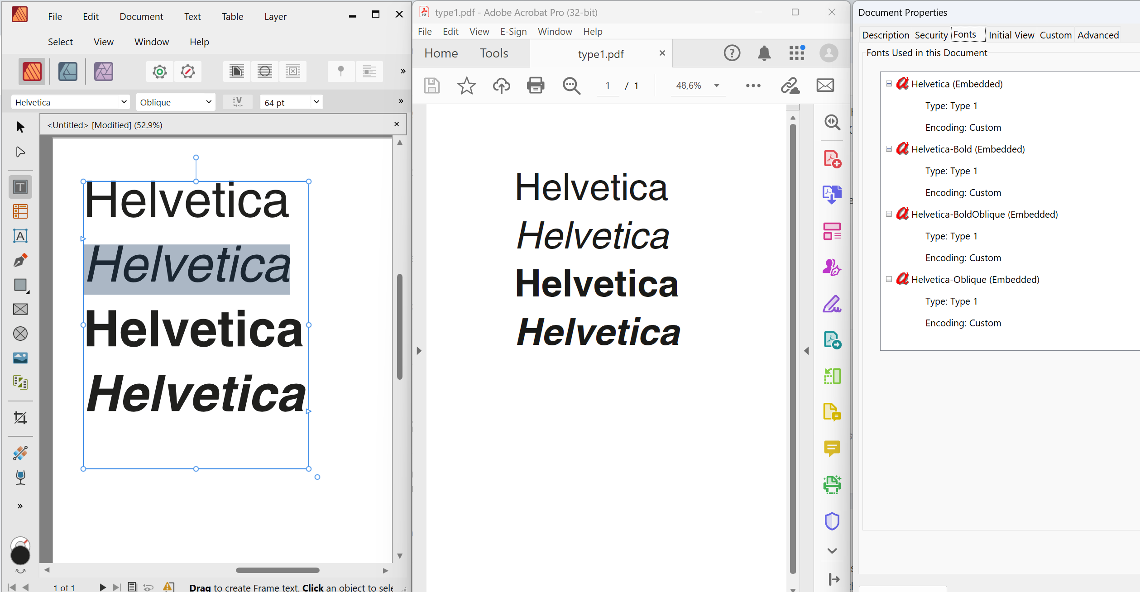The height and width of the screenshot is (592, 1140).
Task: Toggle the kerning options button
Action: (x=238, y=102)
